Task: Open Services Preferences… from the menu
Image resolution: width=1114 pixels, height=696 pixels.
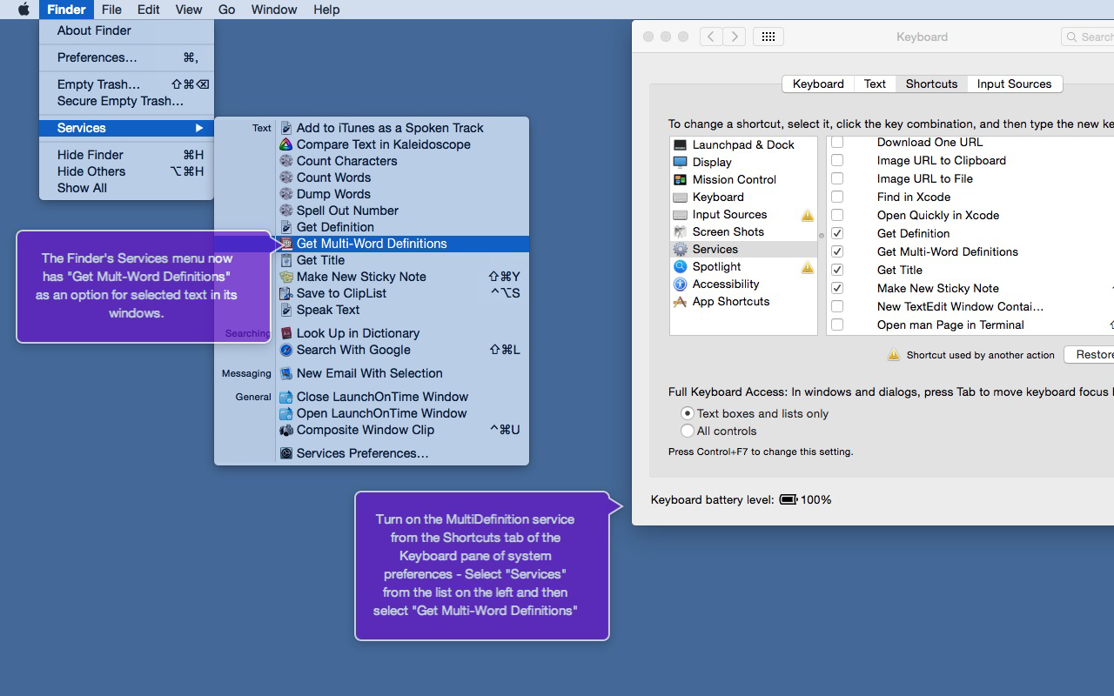Action: coord(362,453)
